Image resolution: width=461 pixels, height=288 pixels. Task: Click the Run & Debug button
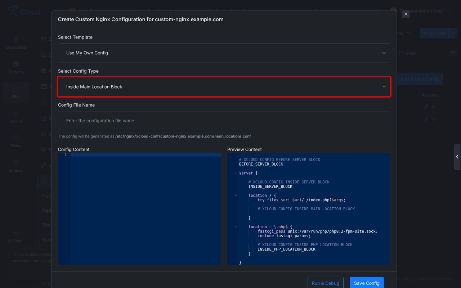(325, 283)
